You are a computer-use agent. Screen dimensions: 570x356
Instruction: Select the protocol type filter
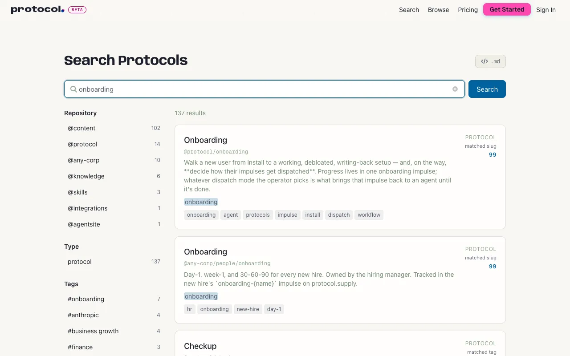point(114,262)
